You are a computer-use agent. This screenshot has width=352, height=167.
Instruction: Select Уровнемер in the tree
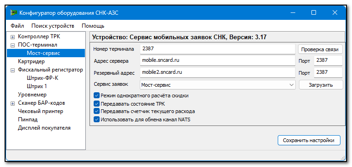pos(32,95)
